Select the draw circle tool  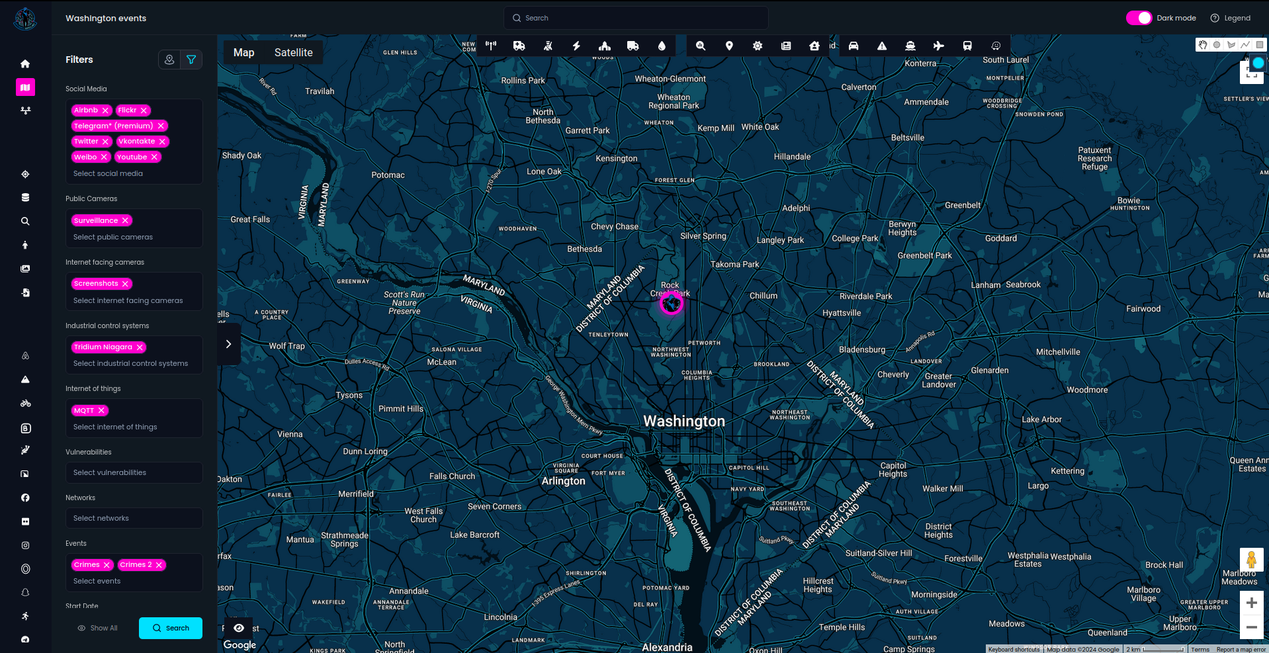1217,45
